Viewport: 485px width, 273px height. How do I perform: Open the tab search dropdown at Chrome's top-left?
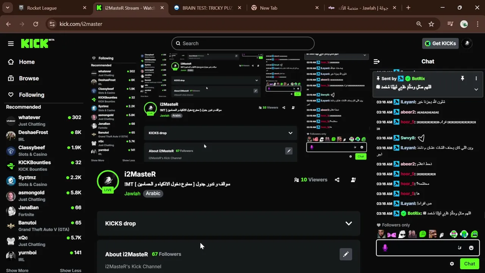(7, 8)
